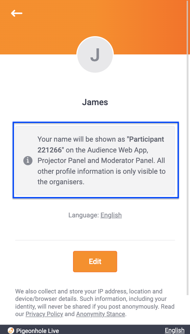Screen dimensions: 190x334
Task: Click the divider line above Edit
Action: 95,240
